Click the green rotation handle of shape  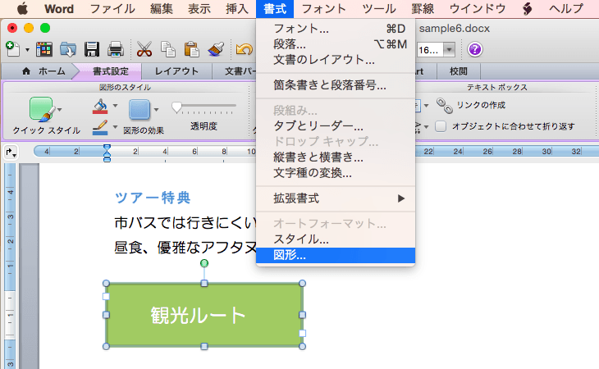click(204, 263)
